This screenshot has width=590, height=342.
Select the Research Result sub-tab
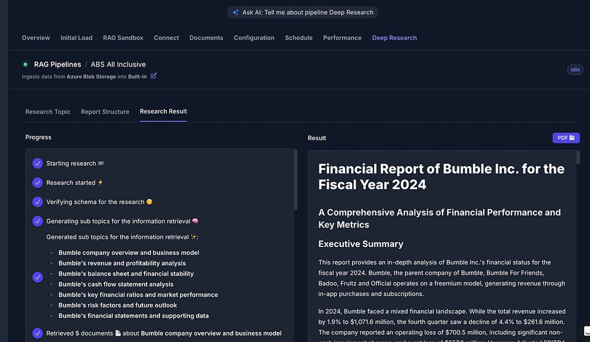pyautogui.click(x=163, y=111)
